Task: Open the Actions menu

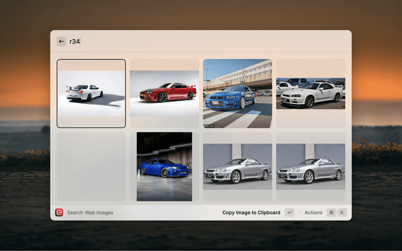Action: click(x=313, y=213)
